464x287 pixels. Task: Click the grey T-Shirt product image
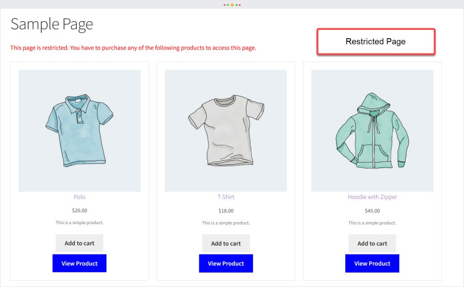coord(226,130)
